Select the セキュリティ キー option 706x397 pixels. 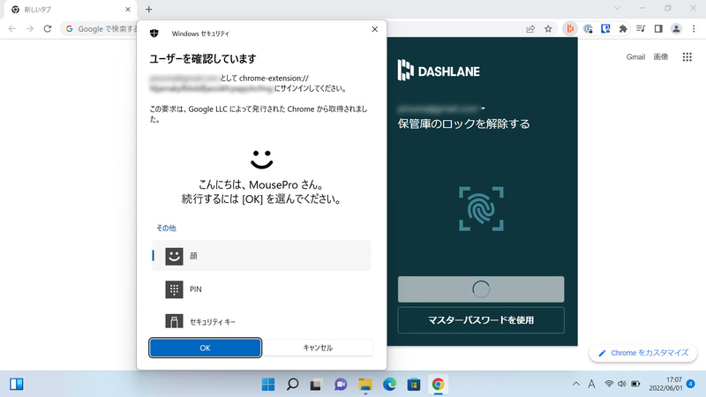click(261, 321)
